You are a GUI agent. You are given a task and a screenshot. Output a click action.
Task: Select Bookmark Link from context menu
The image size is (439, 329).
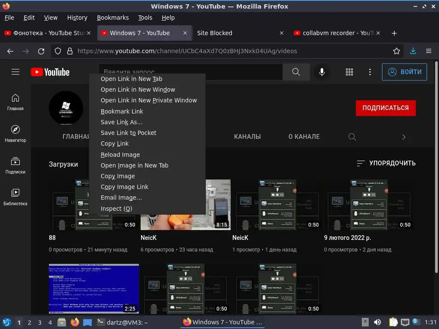(147, 111)
